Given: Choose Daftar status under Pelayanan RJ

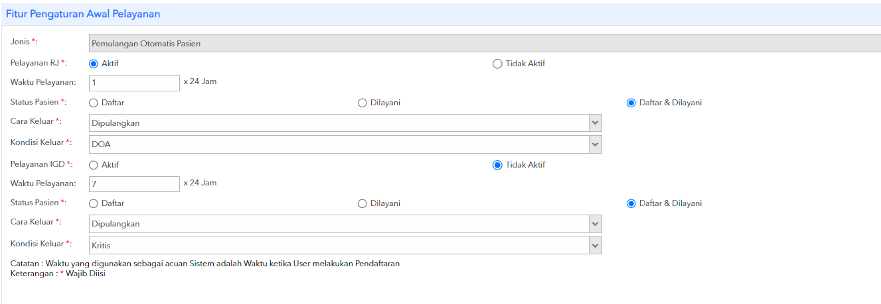Looking at the screenshot, I should tap(94, 103).
